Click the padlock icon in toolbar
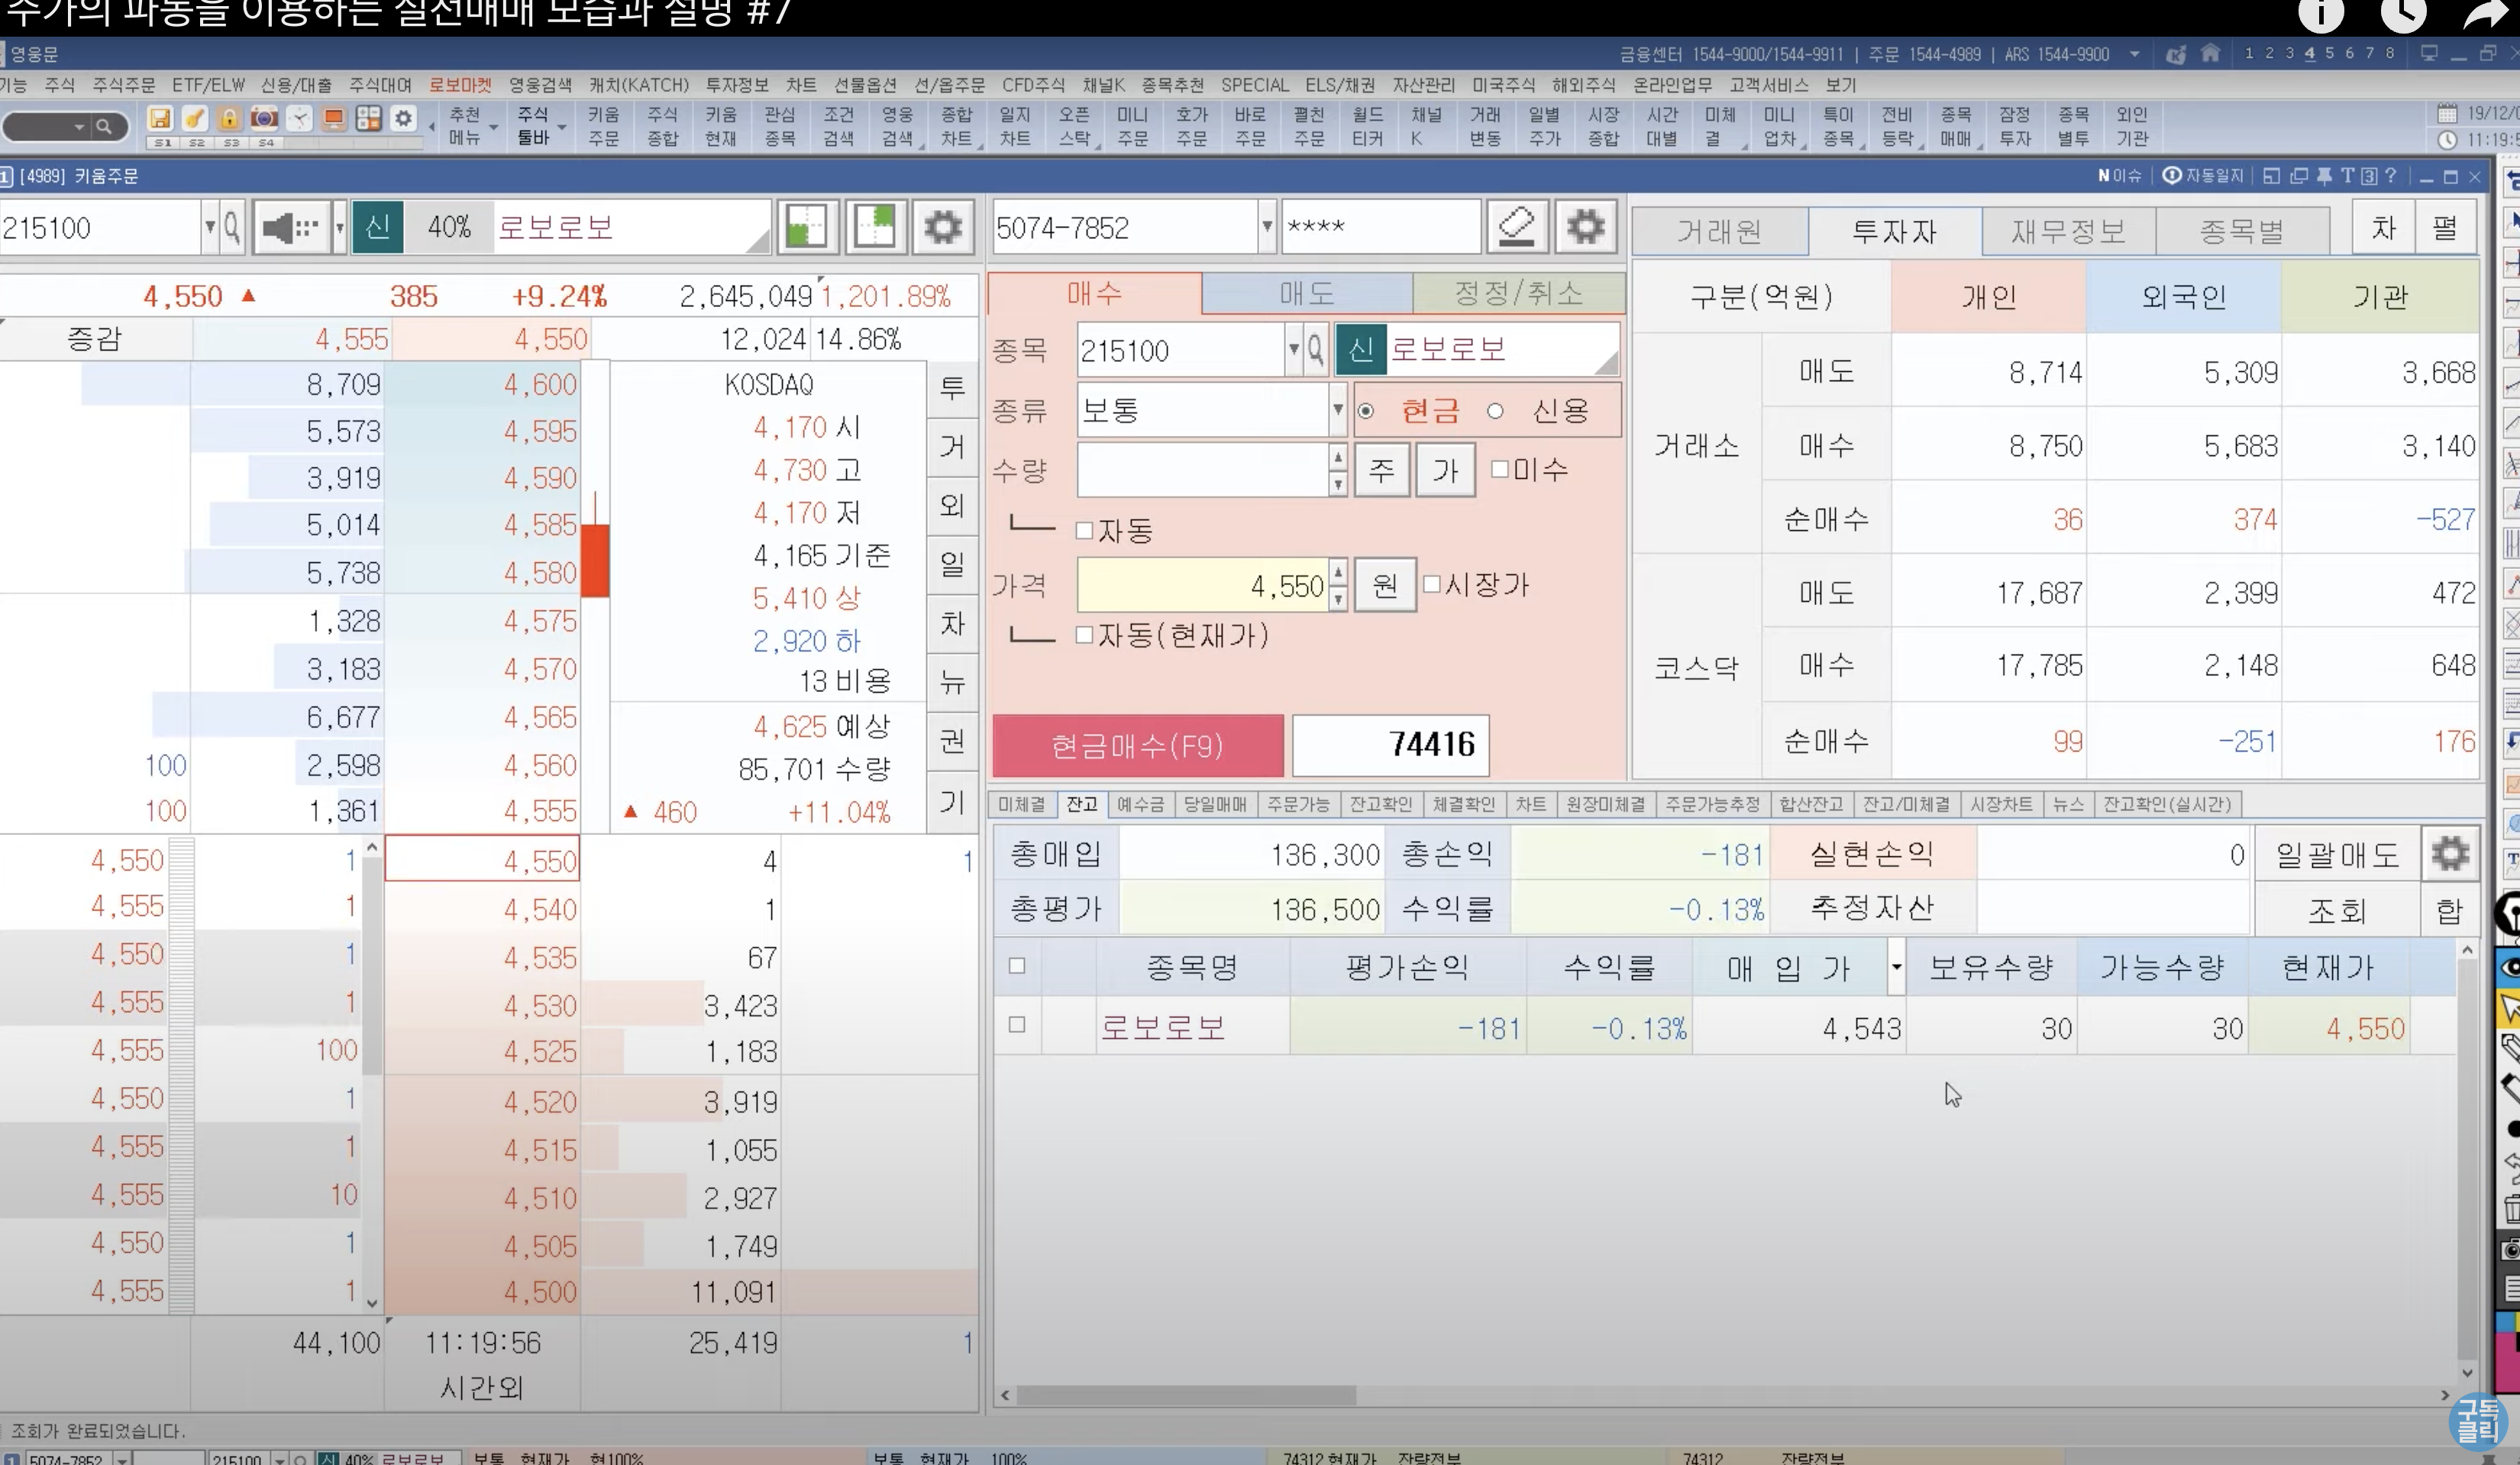Viewport: 2520px width, 1465px height. point(229,119)
